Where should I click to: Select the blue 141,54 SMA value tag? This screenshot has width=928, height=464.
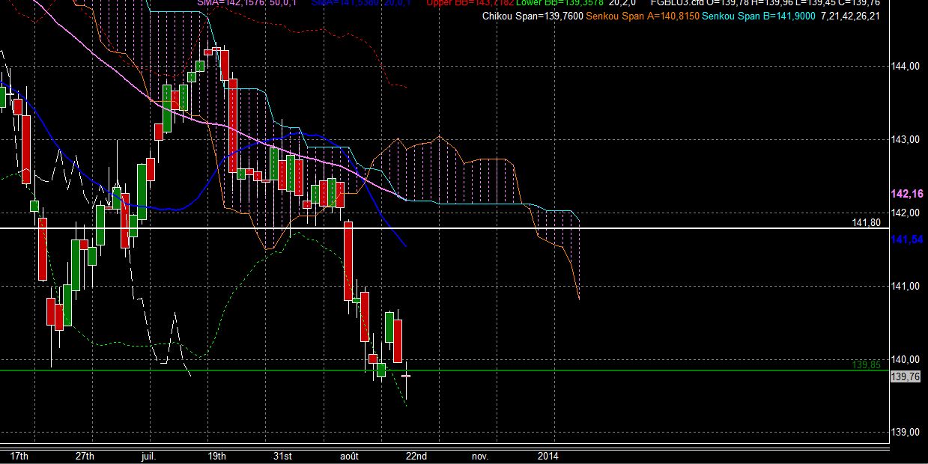pyautogui.click(x=906, y=239)
